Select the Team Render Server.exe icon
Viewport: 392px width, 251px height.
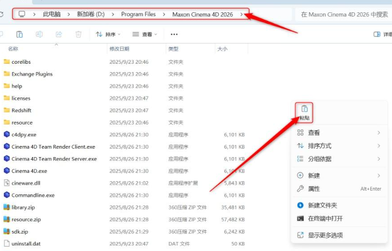pyautogui.click(x=7, y=159)
